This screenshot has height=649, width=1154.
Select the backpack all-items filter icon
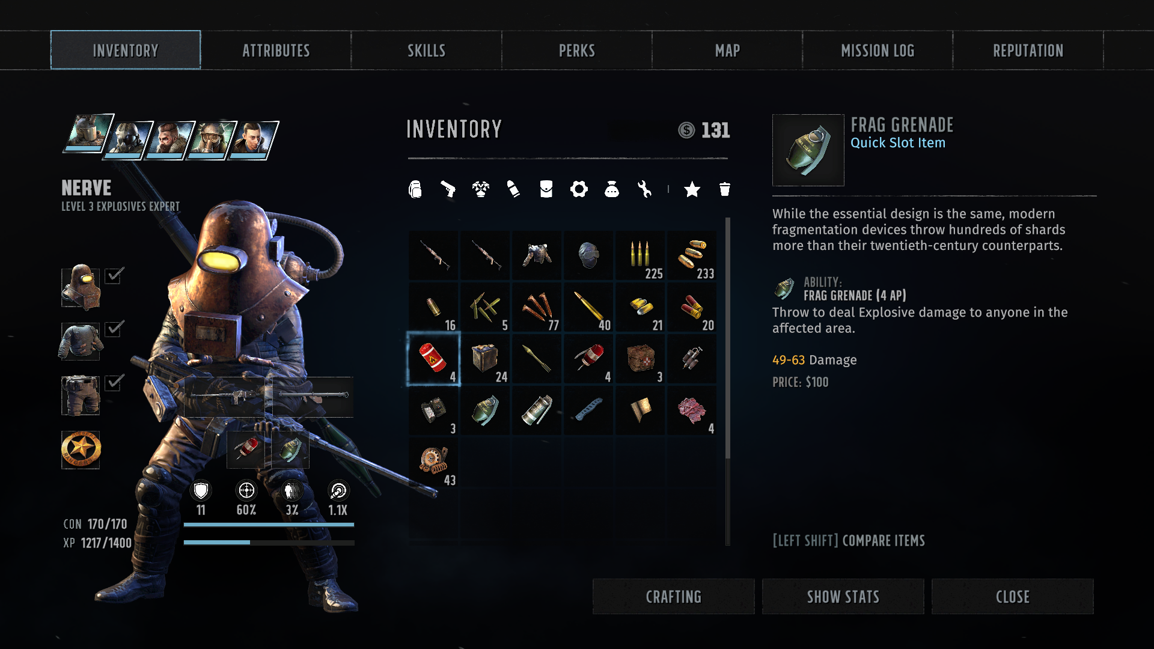pyautogui.click(x=415, y=189)
